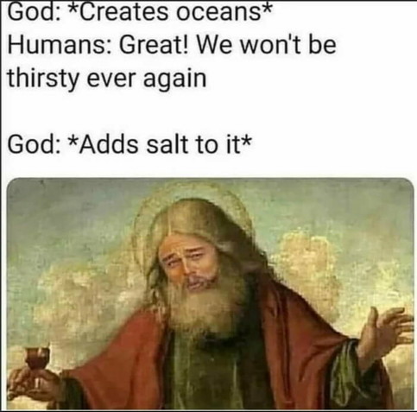
Task: Click the words "We won't be"
Action: 266,45
